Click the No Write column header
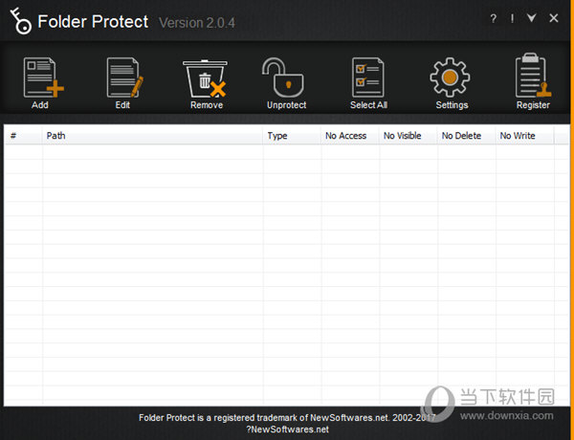The height and width of the screenshot is (440, 574). (x=524, y=136)
